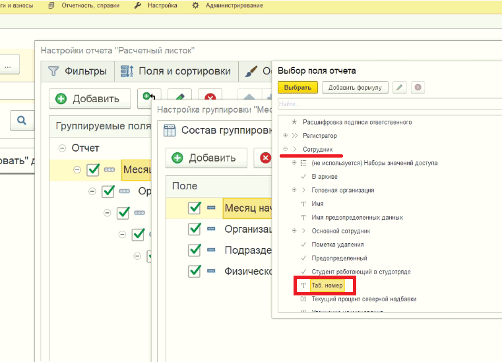
Task: Click the Головная организация field label
Action: [x=343, y=190]
